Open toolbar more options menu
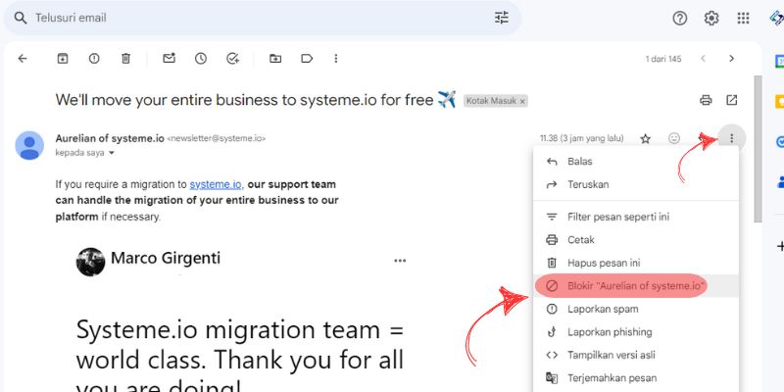The width and height of the screenshot is (784, 392). tap(335, 59)
